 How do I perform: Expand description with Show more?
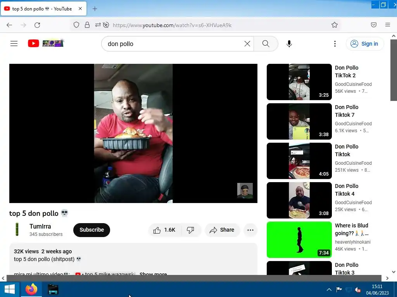tap(153, 273)
